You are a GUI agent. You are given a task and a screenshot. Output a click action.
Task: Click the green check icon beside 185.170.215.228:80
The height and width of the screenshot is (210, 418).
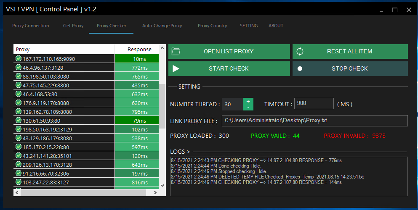pyautogui.click(x=19, y=147)
